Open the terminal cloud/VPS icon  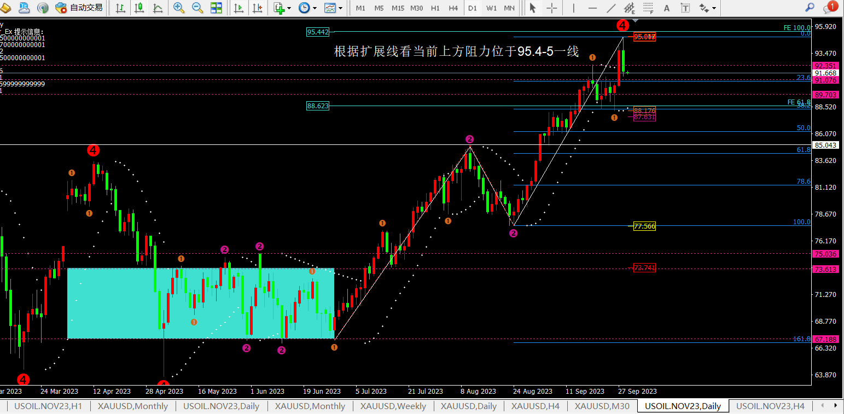(24, 8)
